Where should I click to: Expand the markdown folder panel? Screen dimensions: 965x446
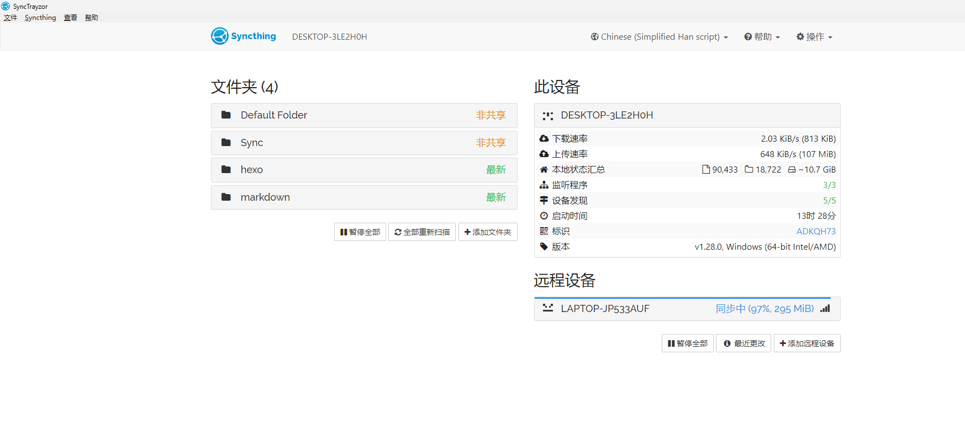pos(364,197)
